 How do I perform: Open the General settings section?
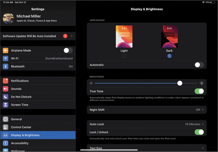pos(38,119)
